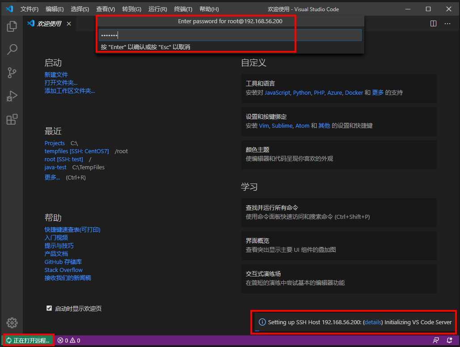Screen dimensions: 460x347
Task: Open recent Projects folder link
Action: [x=55, y=143]
